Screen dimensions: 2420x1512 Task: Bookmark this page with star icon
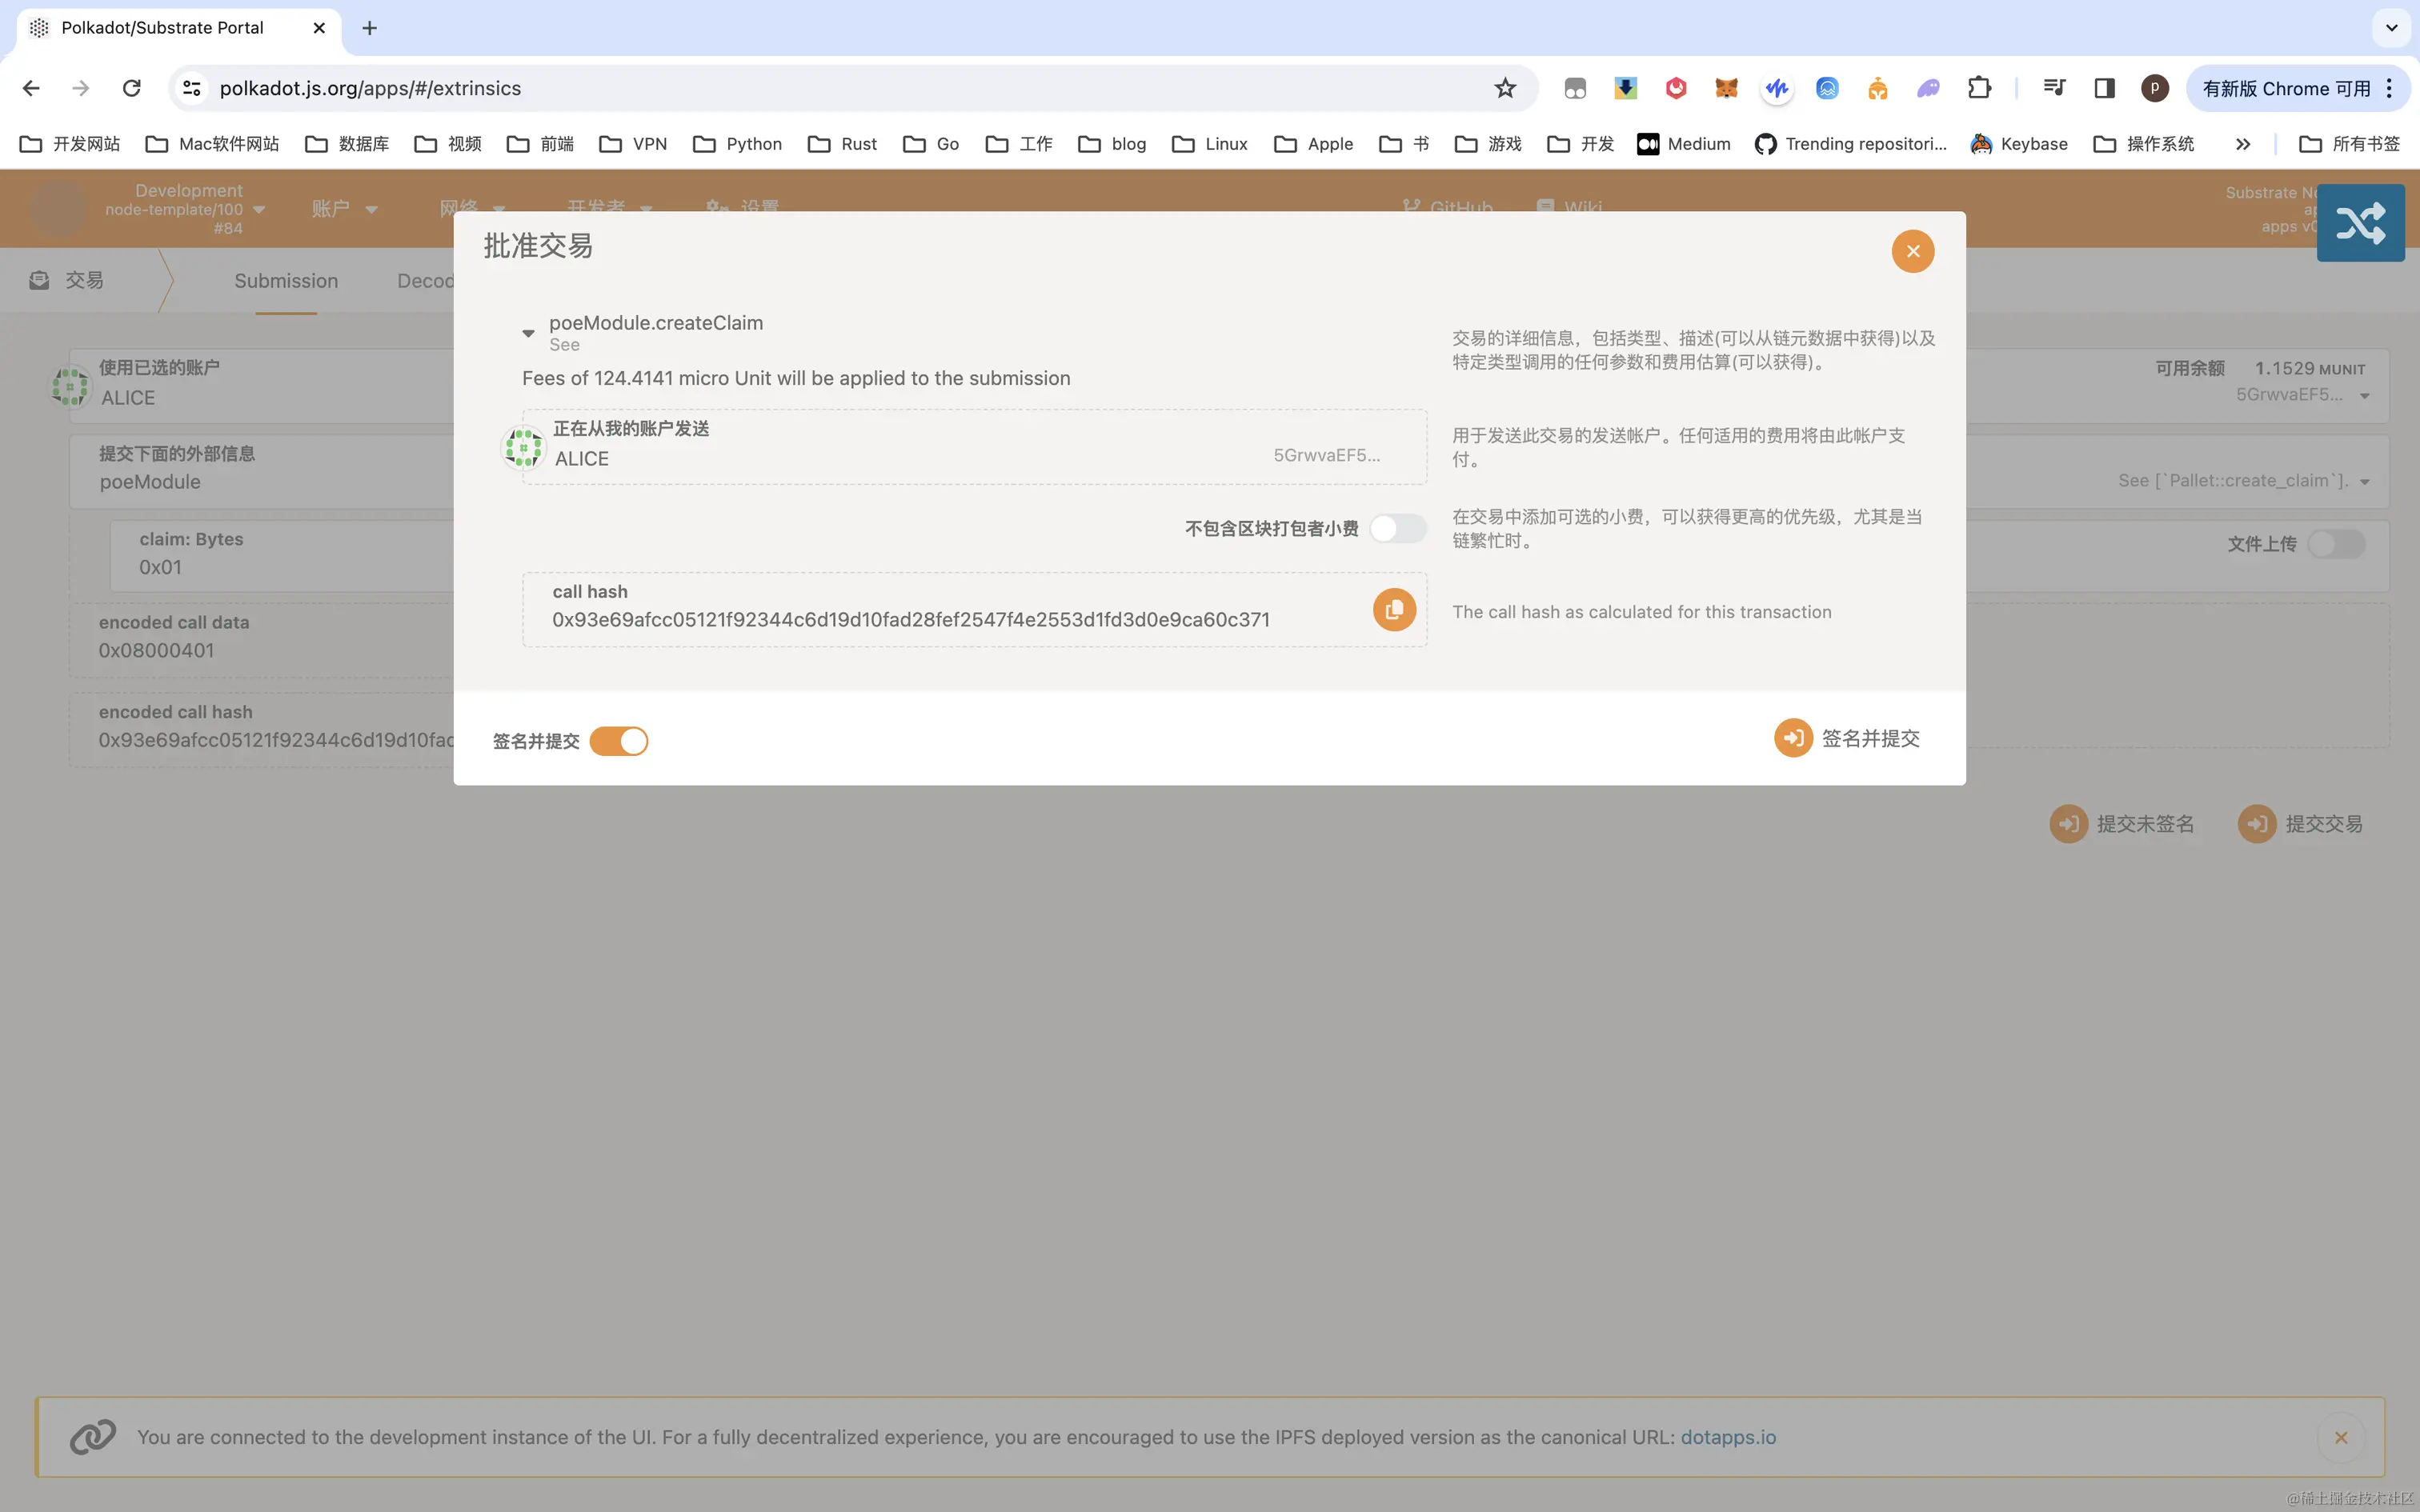(x=1505, y=88)
